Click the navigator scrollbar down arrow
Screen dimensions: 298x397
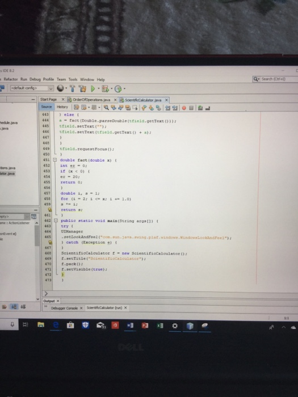pyautogui.click(x=38, y=299)
